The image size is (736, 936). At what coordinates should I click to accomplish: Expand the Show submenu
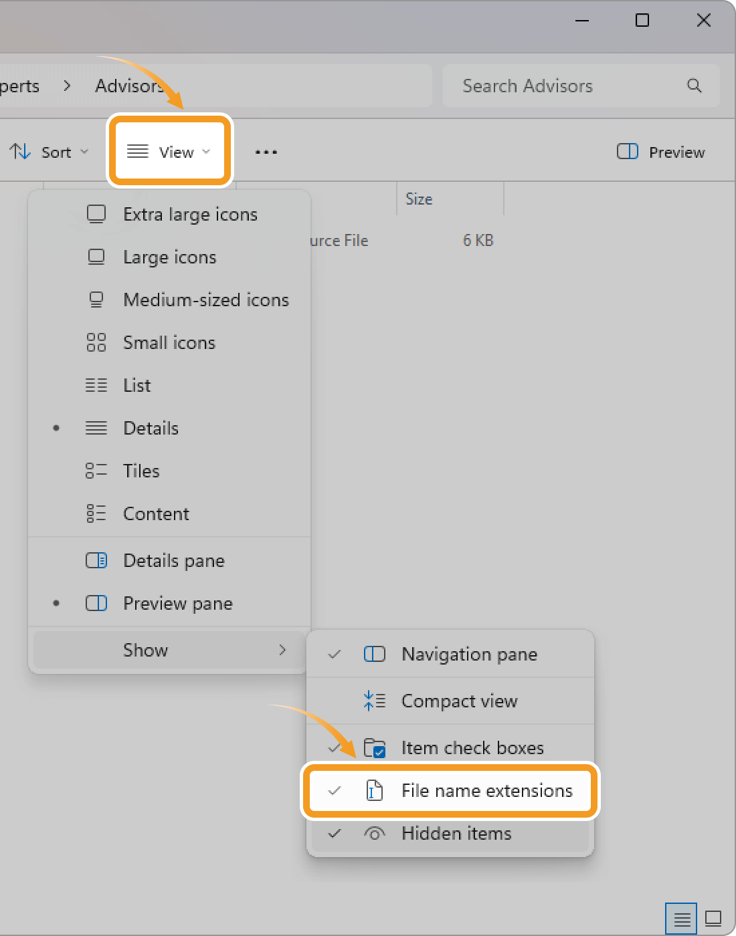click(x=169, y=651)
